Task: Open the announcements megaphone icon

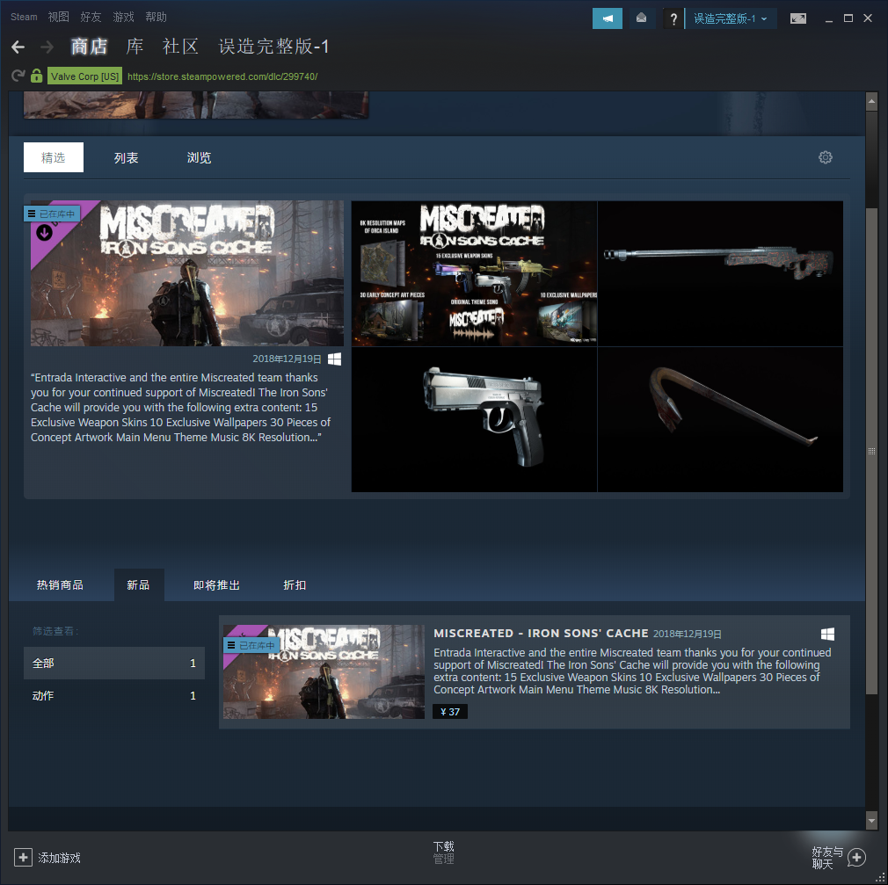Action: (608, 18)
